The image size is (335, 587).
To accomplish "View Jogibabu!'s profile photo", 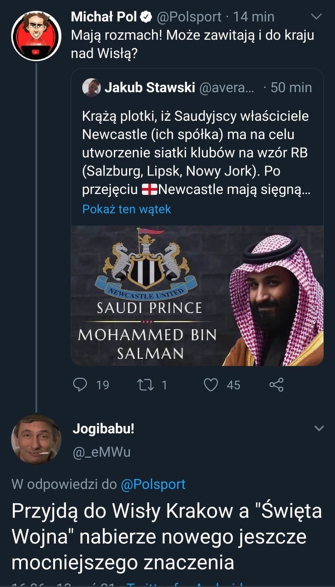I will pyautogui.click(x=36, y=439).
